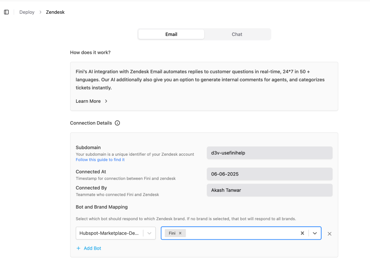
Task: Go to Deploy in the breadcrumb
Action: 27,12
